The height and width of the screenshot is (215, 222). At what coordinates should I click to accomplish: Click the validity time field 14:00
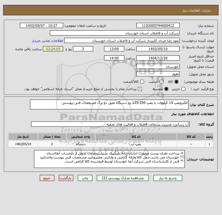(x=114, y=58)
